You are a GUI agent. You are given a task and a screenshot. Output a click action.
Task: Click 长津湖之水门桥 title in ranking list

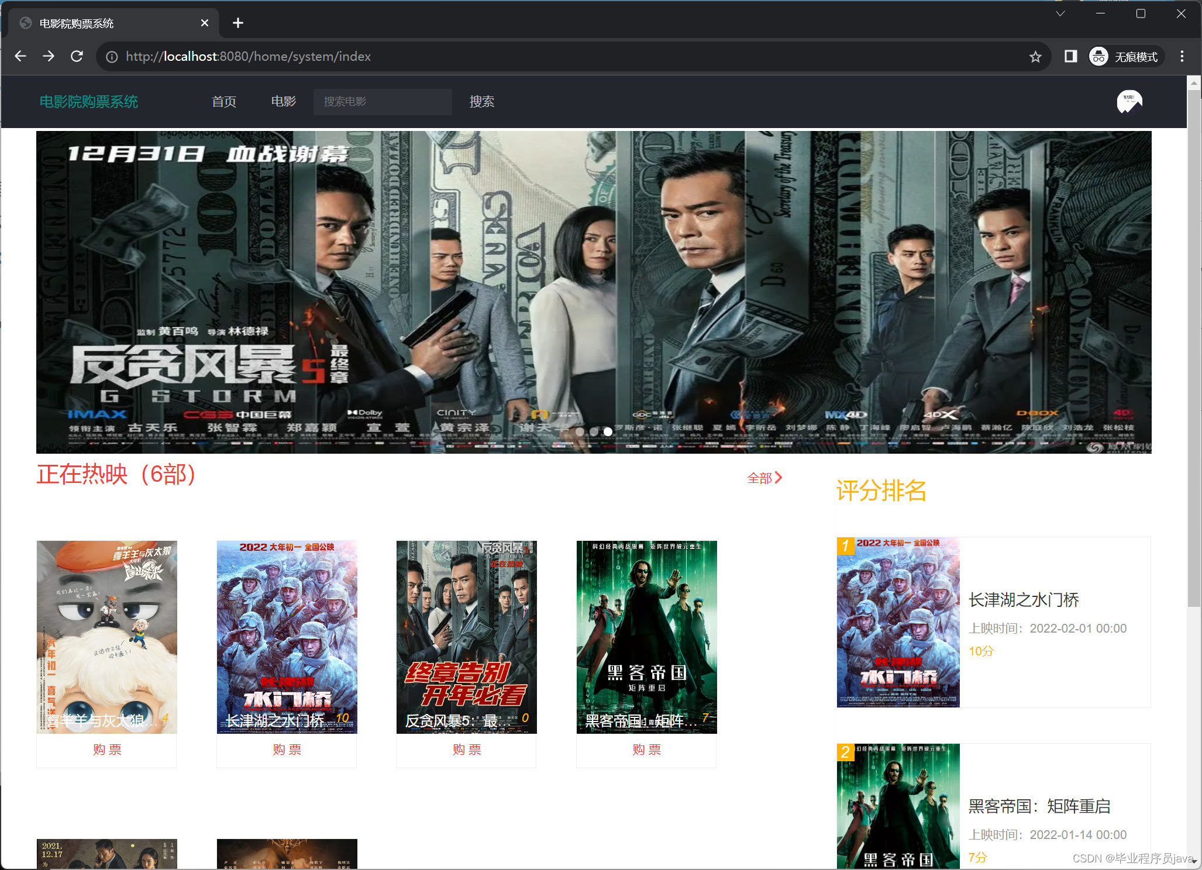(1024, 600)
